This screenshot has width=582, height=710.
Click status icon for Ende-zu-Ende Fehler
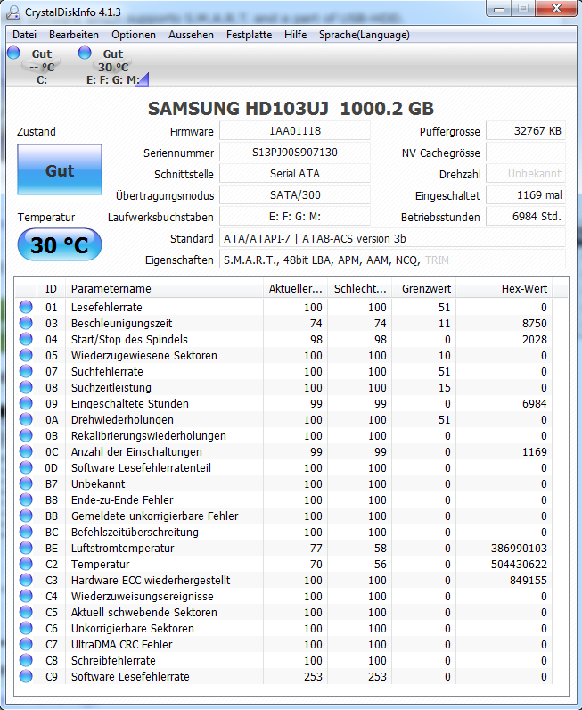pyautogui.click(x=26, y=499)
